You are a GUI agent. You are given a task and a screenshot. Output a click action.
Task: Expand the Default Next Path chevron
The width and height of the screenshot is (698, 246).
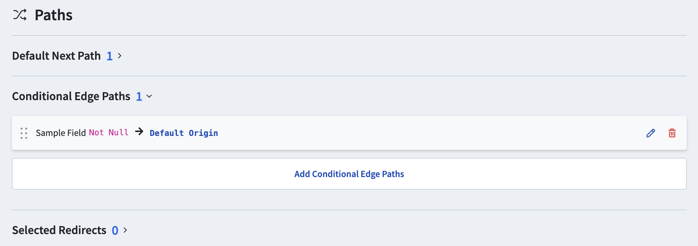pyautogui.click(x=120, y=56)
